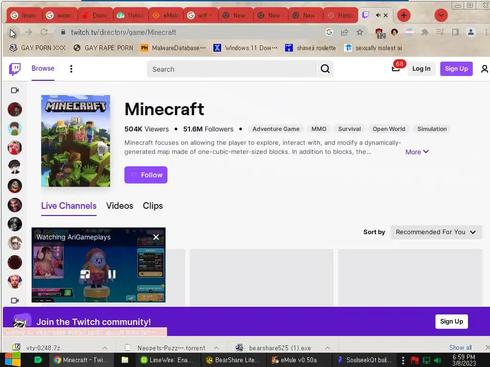Screen dimensions: 490x367
Task: Click the share page icon in the address bar
Action: [x=345, y=32]
